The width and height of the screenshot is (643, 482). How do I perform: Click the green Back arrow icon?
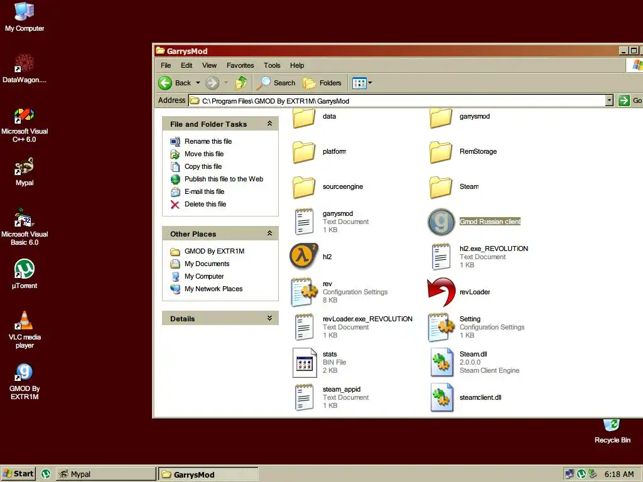[x=165, y=83]
